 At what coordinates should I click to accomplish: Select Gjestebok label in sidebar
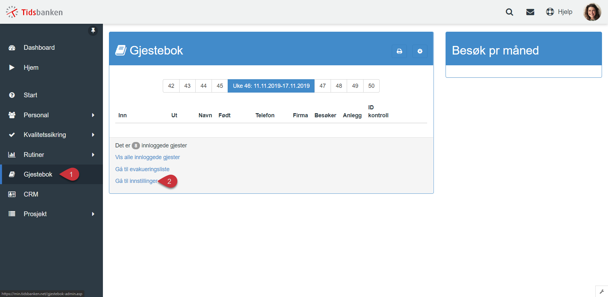(38, 174)
